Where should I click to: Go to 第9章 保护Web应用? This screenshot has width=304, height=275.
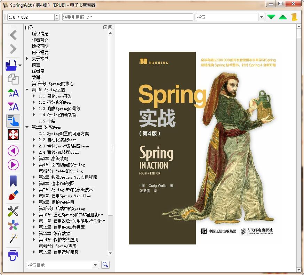click(x=56, y=202)
